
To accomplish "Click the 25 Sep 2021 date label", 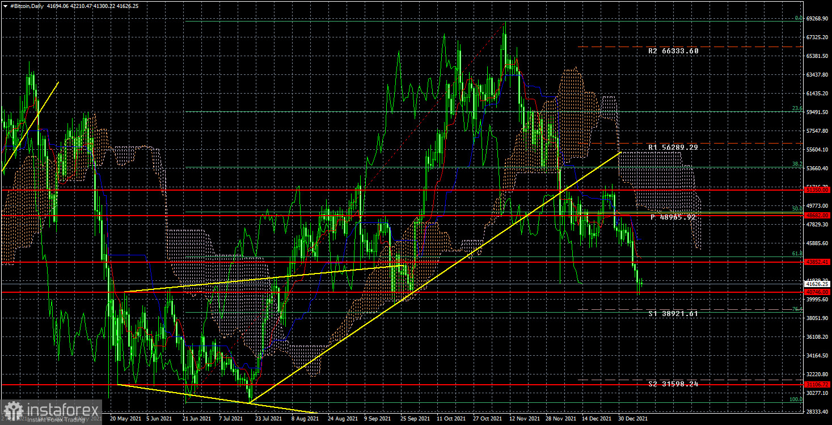I will point(415,418).
